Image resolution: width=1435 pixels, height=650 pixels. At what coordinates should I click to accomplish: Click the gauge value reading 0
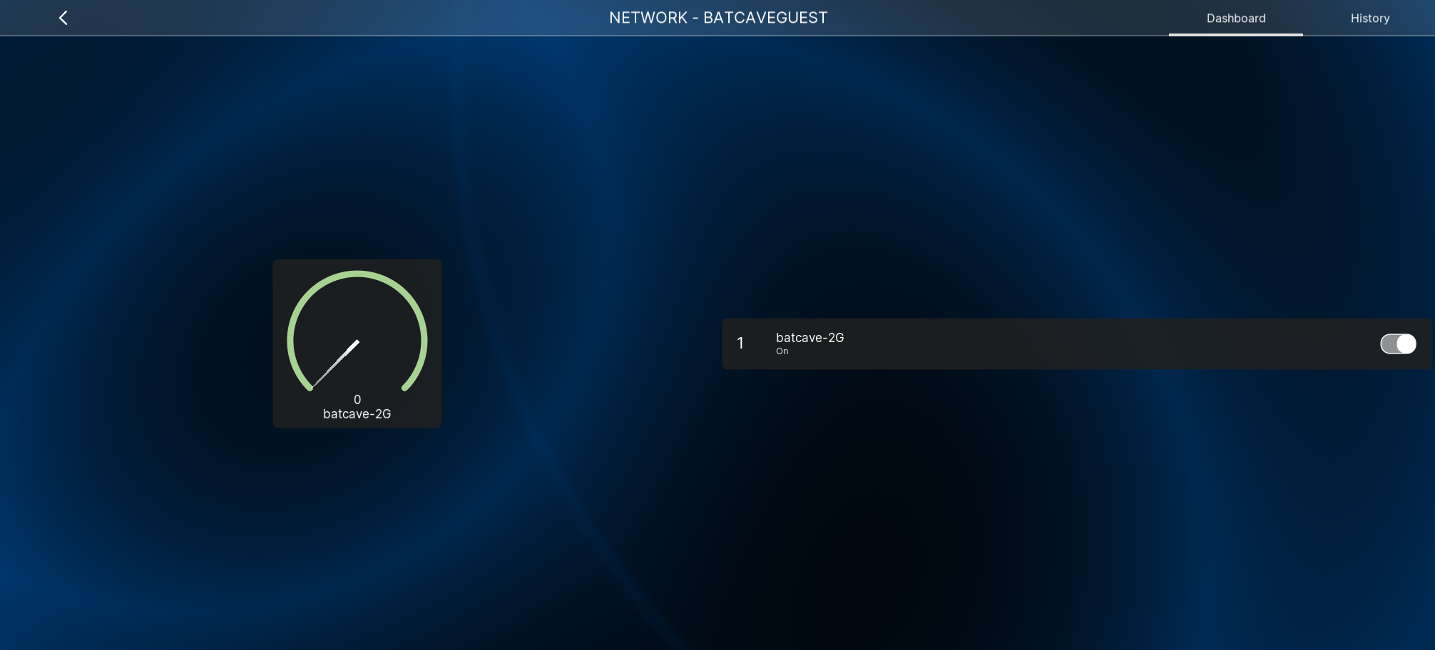pyautogui.click(x=357, y=400)
